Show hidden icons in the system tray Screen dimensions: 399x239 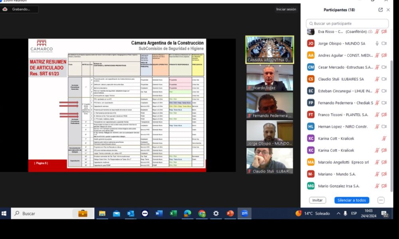coord(338,214)
